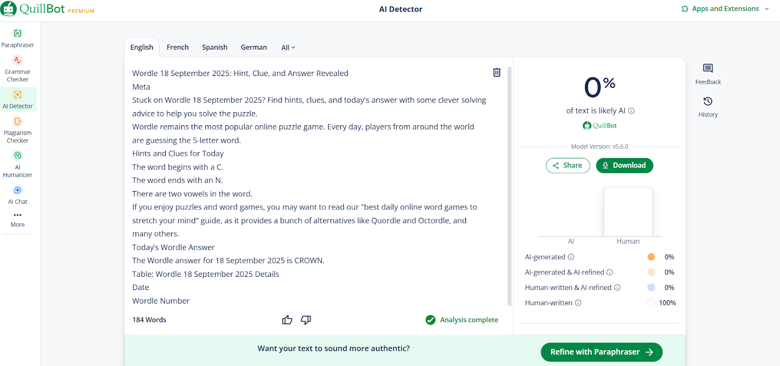Click Refine with Paraphraser button
780x366 pixels.
[x=601, y=352]
